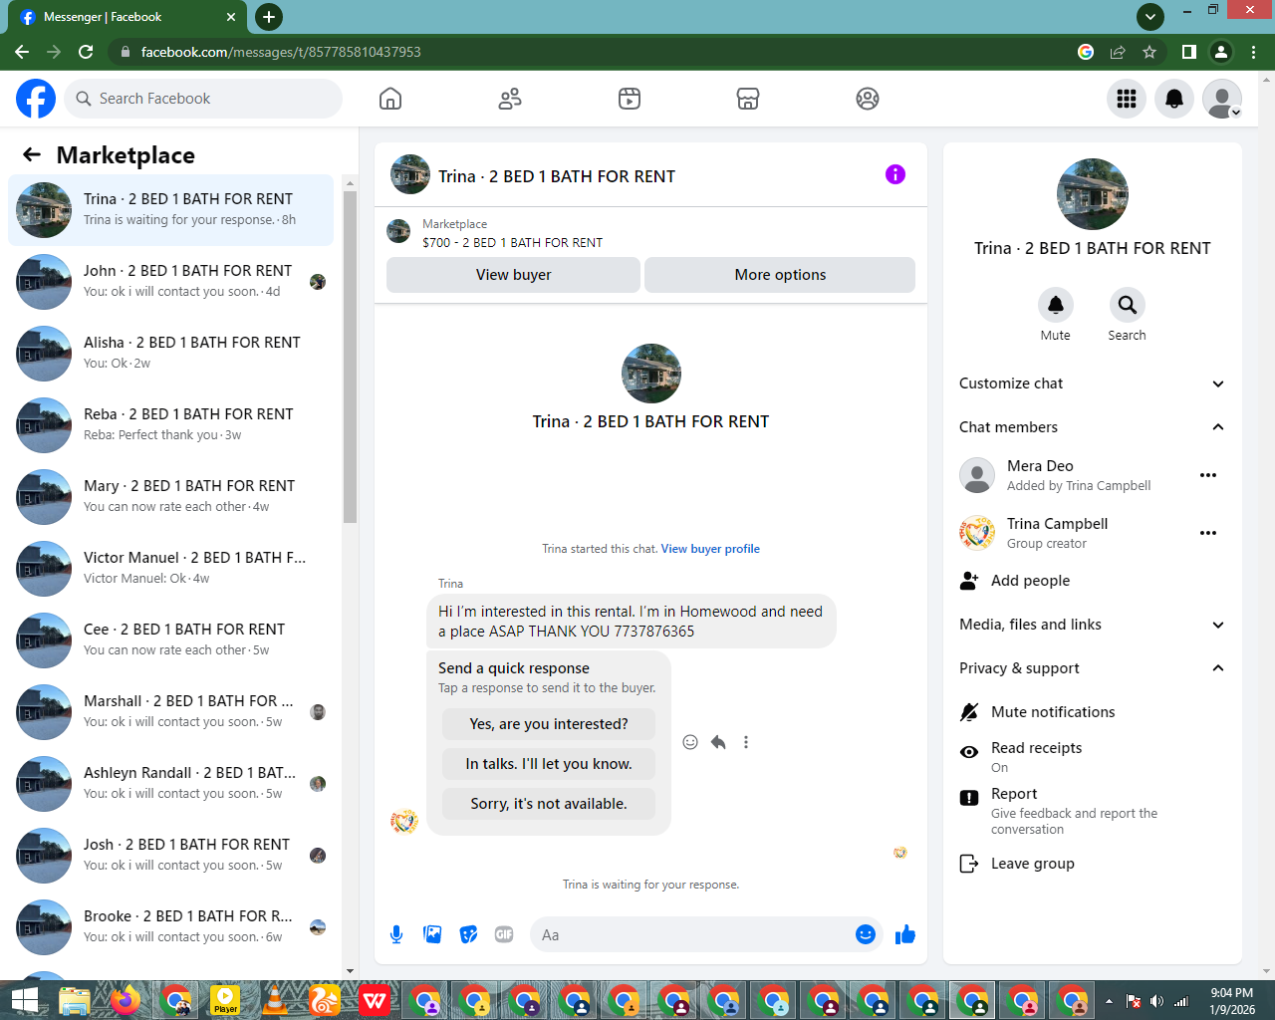Open options for member Trina Campbell
The image size is (1275, 1020).
click(1208, 533)
